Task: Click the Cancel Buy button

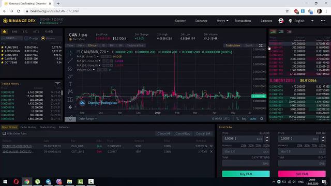Action: pyautogui.click(x=183, y=133)
